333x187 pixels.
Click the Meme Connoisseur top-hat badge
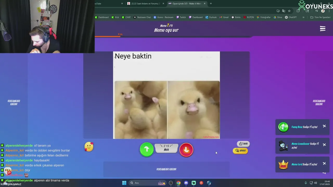click(x=283, y=146)
